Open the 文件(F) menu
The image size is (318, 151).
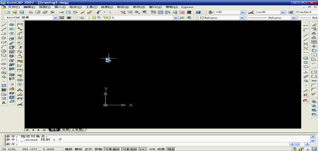(14, 7)
